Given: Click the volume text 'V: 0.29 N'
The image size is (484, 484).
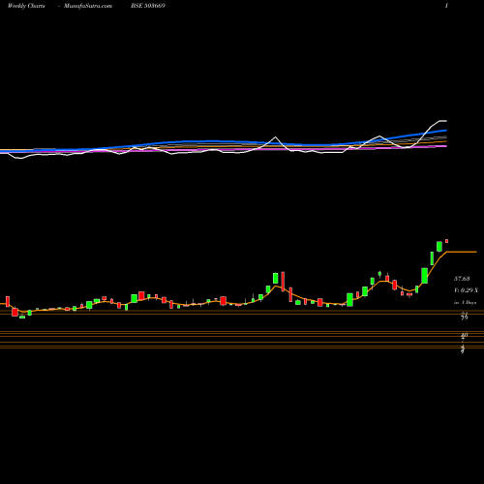Looking at the screenshot, I should (x=466, y=290).
